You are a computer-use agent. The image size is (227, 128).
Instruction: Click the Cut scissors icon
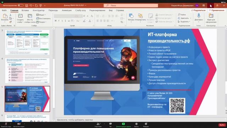coord(10,15)
